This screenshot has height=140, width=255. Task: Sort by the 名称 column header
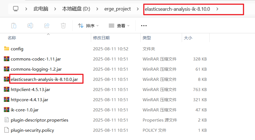pyautogui.click(x=12, y=38)
